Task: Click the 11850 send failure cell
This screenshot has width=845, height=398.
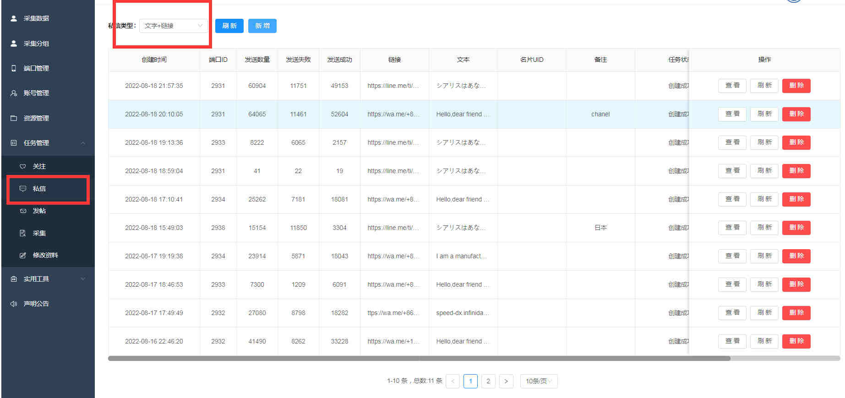Action: 298,228
